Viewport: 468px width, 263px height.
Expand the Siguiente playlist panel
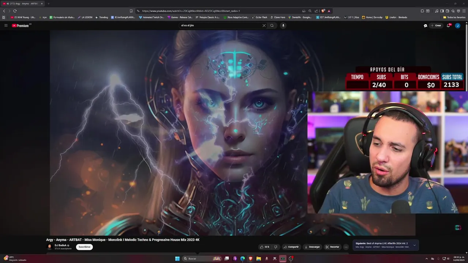click(x=414, y=245)
